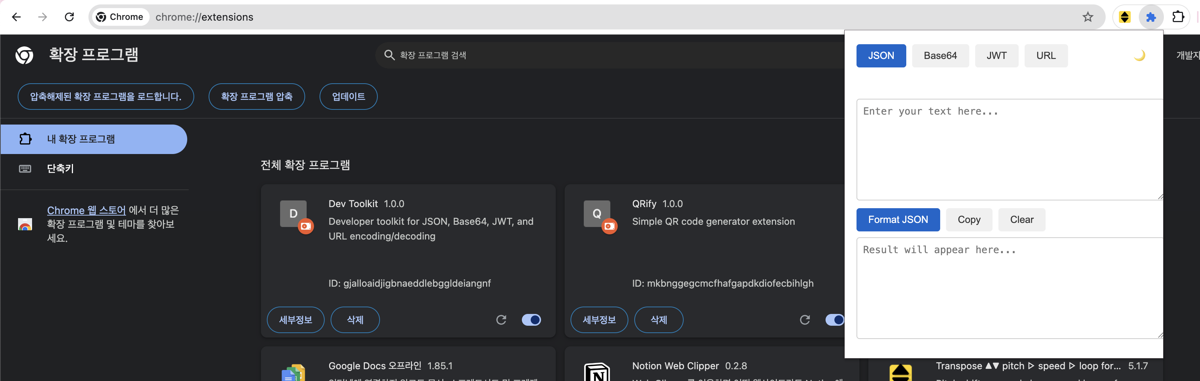Click the 전체 확장 프로그램 heading

(305, 165)
